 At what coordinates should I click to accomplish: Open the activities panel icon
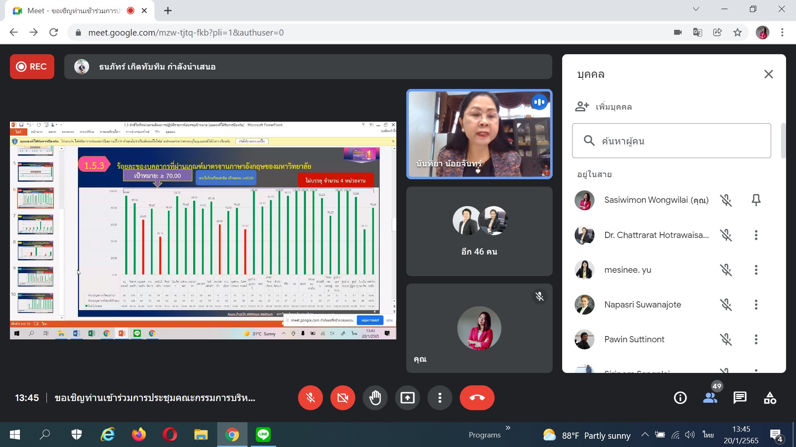(x=770, y=398)
